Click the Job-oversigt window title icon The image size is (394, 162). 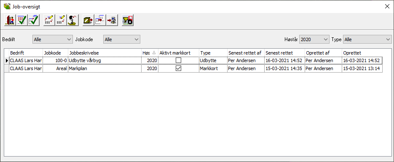tap(7, 6)
